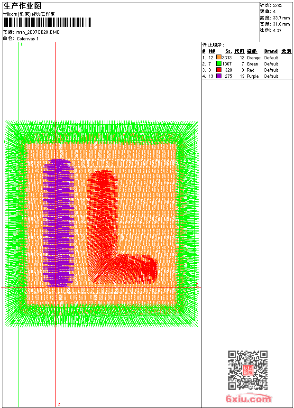Click Purple thread description text
This screenshot has width=294, height=408.
click(x=253, y=76)
